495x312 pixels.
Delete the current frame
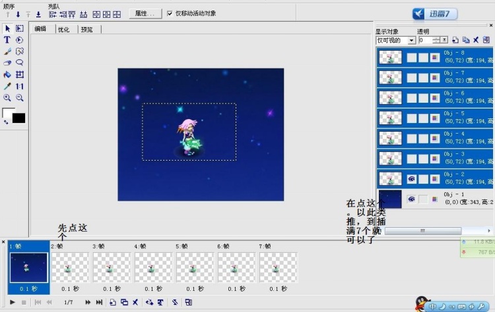pos(135,302)
